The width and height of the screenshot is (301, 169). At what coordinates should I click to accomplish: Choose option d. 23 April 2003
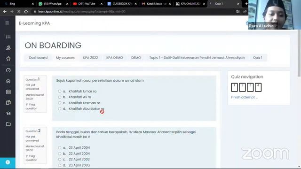60,165
